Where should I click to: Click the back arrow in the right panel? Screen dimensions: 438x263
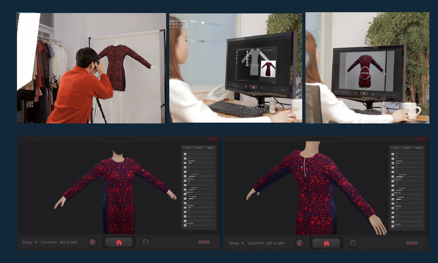point(299,243)
